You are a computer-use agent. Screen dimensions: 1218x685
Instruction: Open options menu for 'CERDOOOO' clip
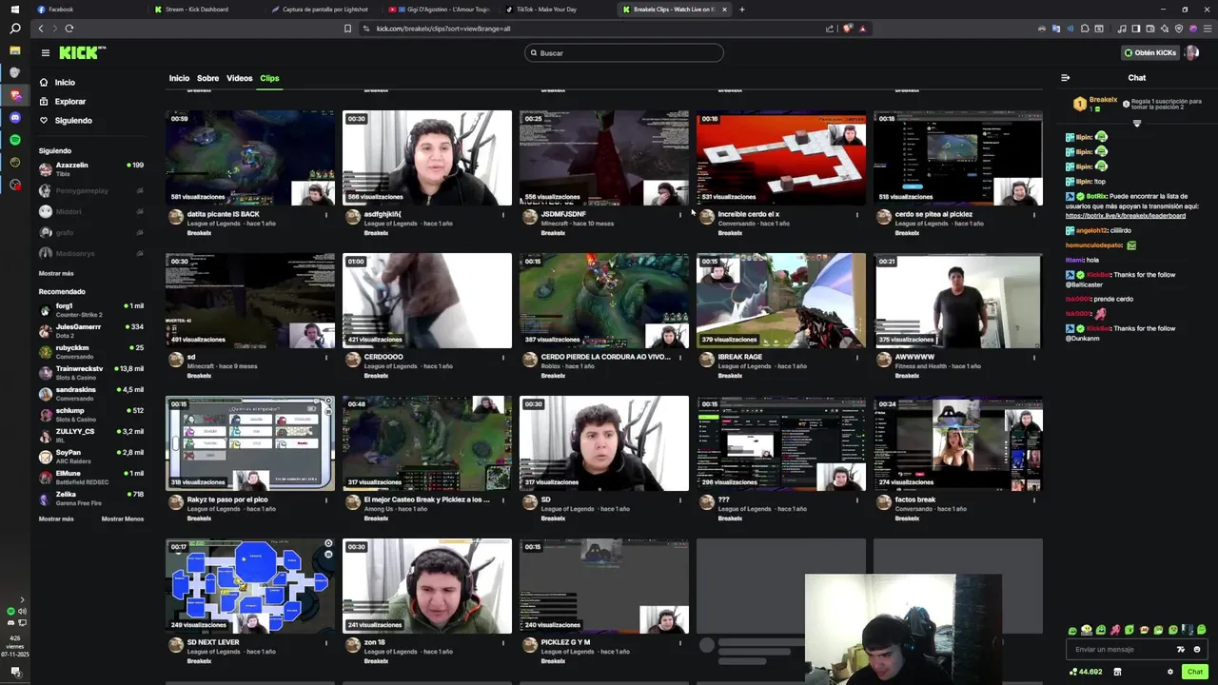coord(503,357)
